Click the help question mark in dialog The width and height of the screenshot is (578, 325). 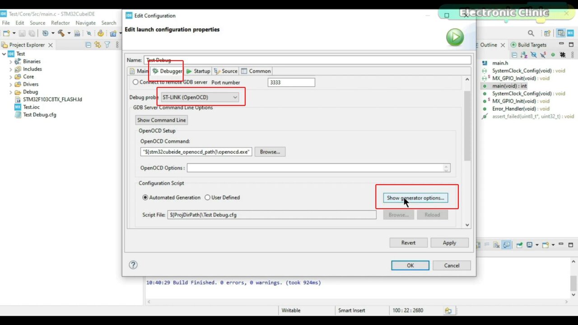(x=133, y=265)
